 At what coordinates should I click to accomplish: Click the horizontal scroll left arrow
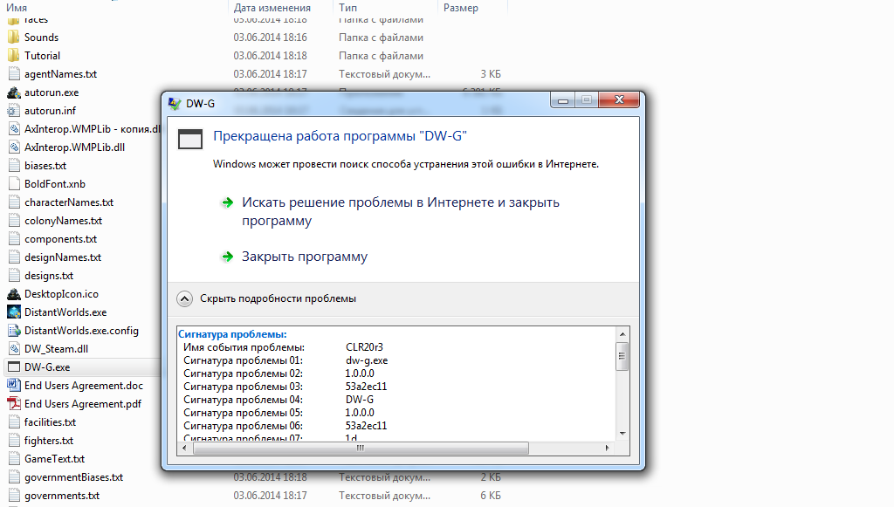(x=184, y=449)
